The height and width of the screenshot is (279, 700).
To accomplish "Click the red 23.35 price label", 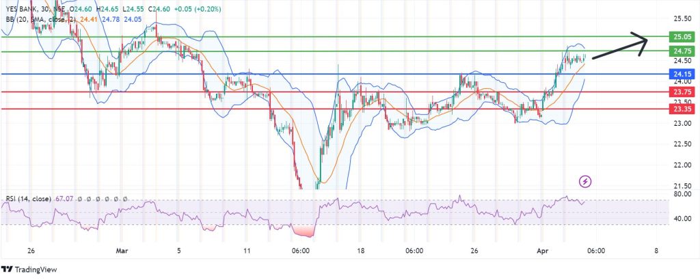I will point(682,109).
